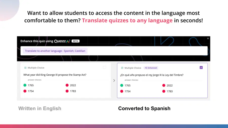The width and height of the screenshot is (228, 128).
Task: Click the Multiple Choice icon on Spanish card
Action: tap(122, 68)
